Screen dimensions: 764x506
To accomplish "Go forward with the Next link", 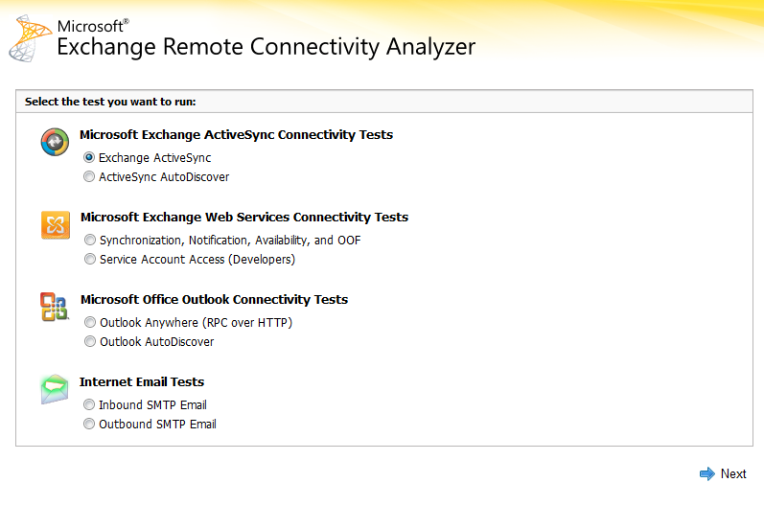I will pos(733,473).
